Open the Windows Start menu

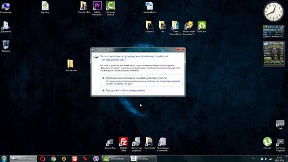tap(4, 159)
